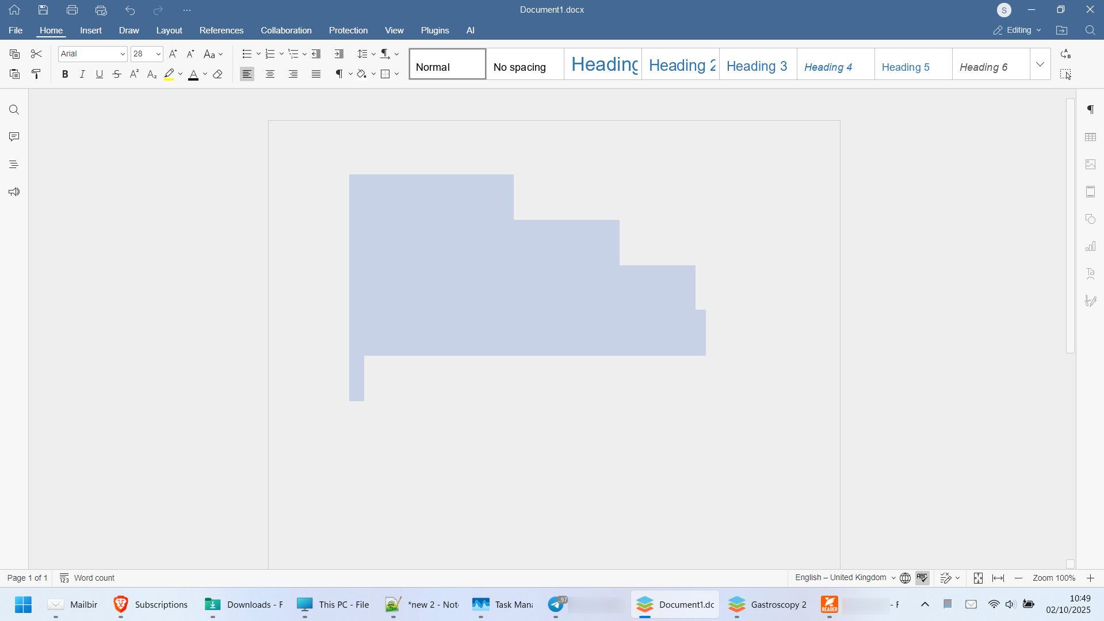Open the Arial font name dropdown
This screenshot has height=621, width=1104.
coord(122,54)
